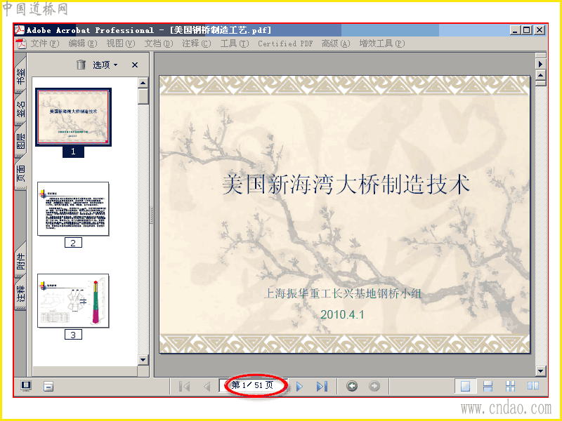Go to the next view round button
Image resolution: width=562 pixels, height=421 pixels.
[374, 386]
